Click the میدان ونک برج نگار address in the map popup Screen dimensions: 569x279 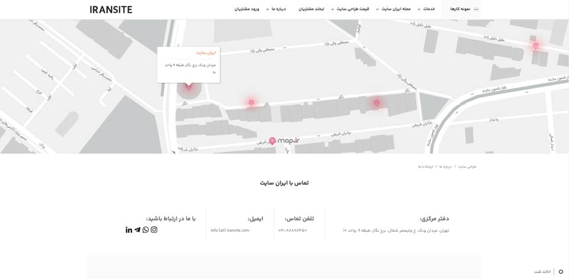pyautogui.click(x=190, y=69)
